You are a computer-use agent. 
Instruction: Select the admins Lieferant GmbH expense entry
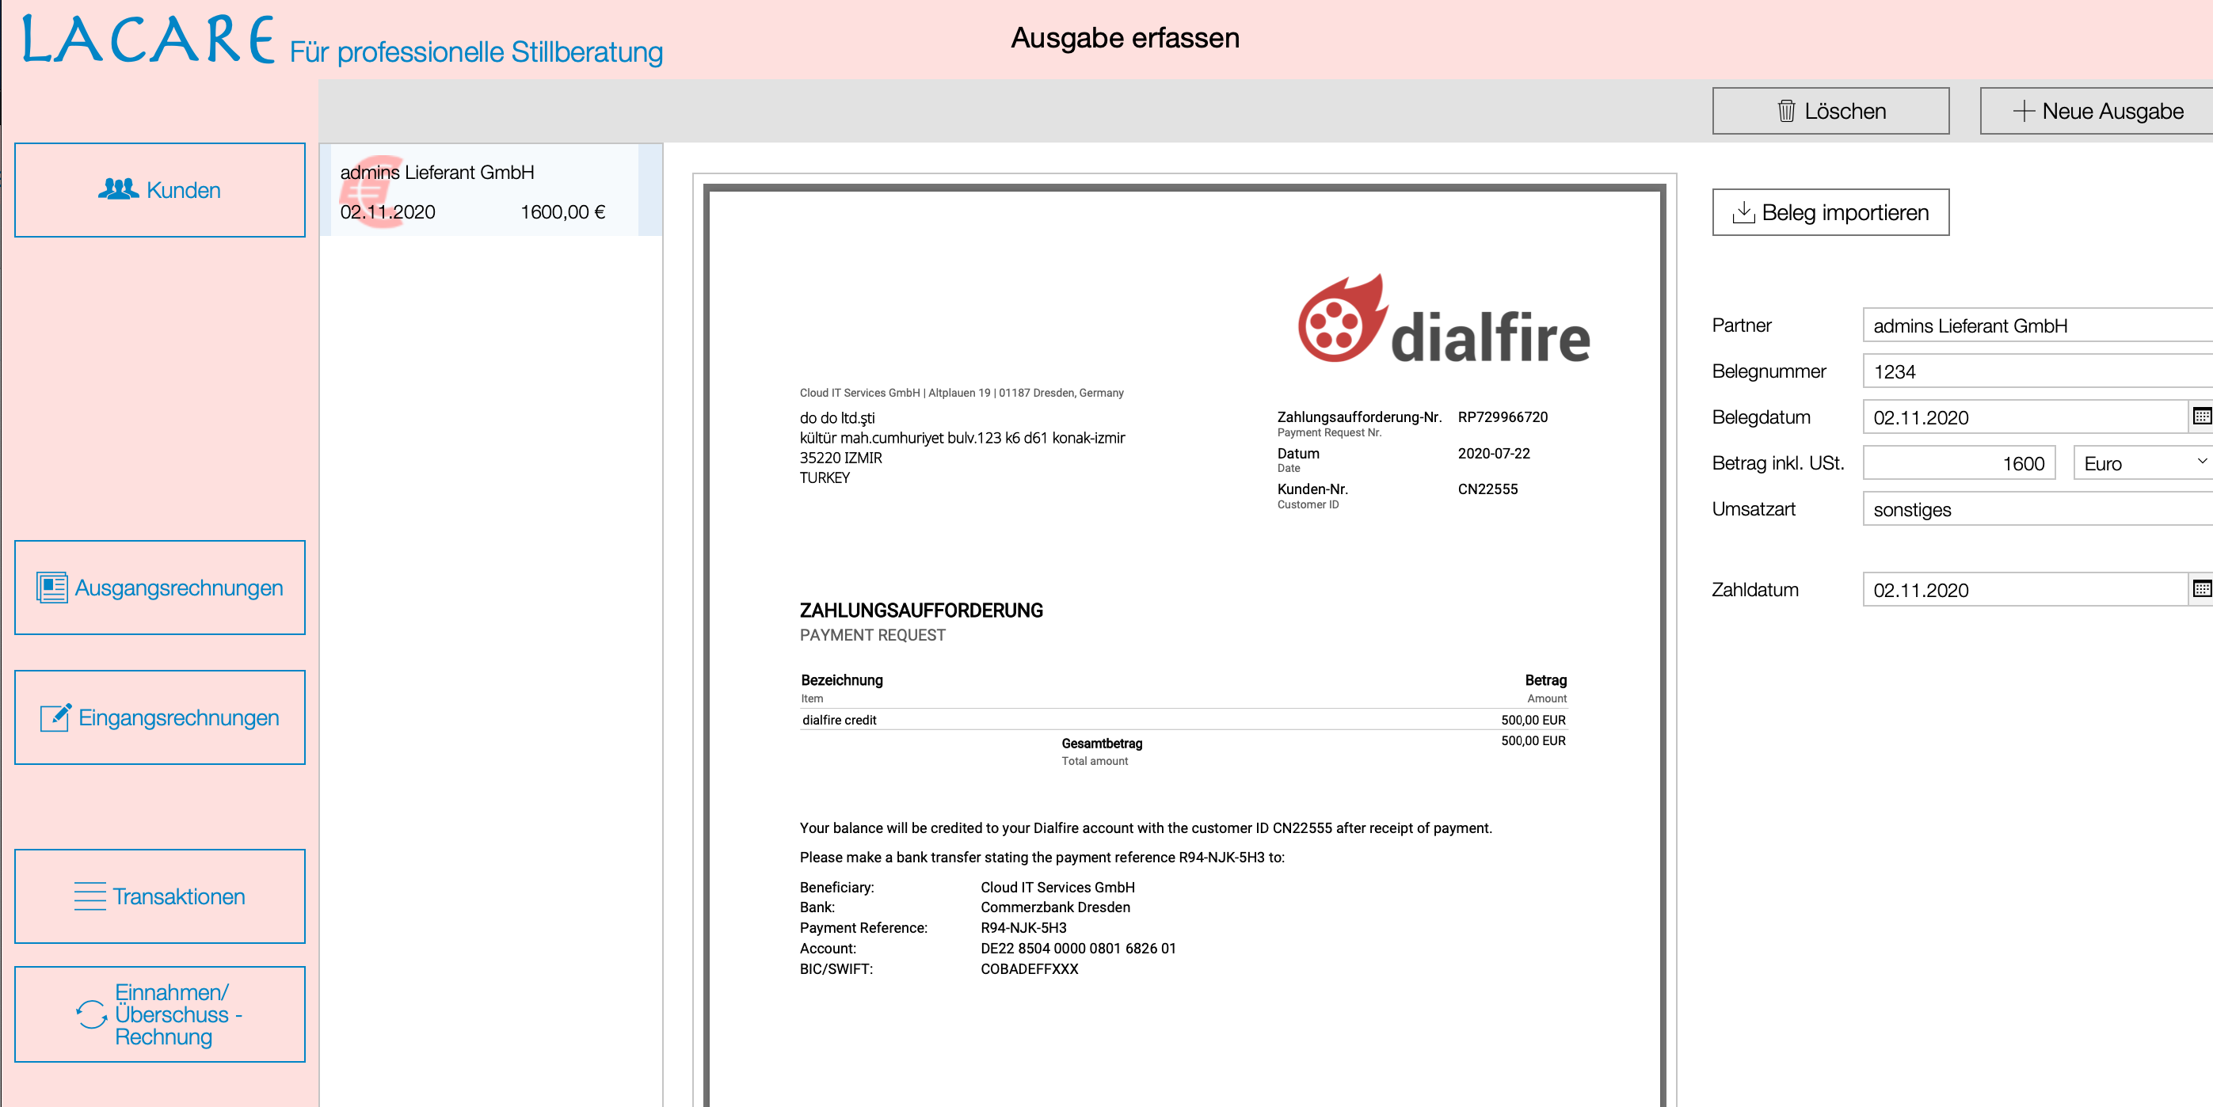481,191
